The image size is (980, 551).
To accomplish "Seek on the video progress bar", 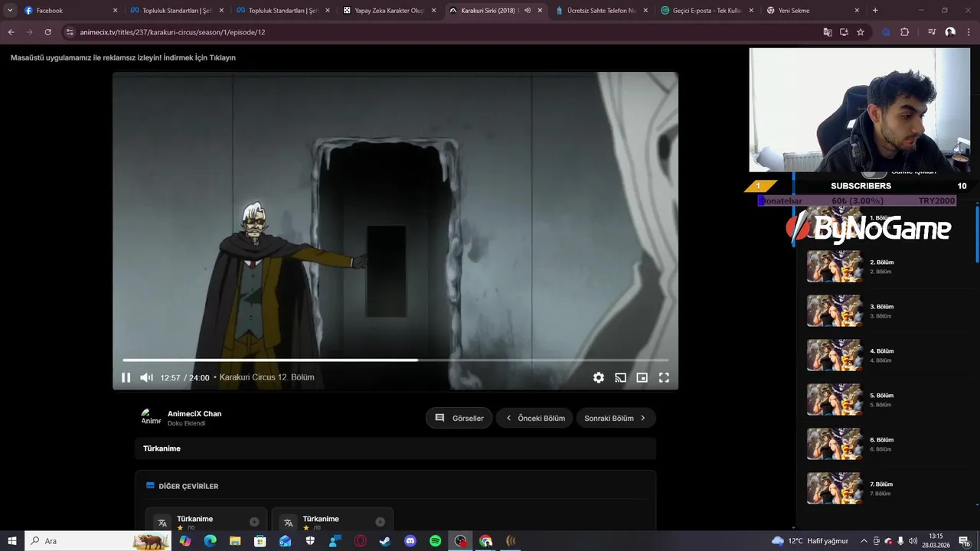I will coord(395,360).
